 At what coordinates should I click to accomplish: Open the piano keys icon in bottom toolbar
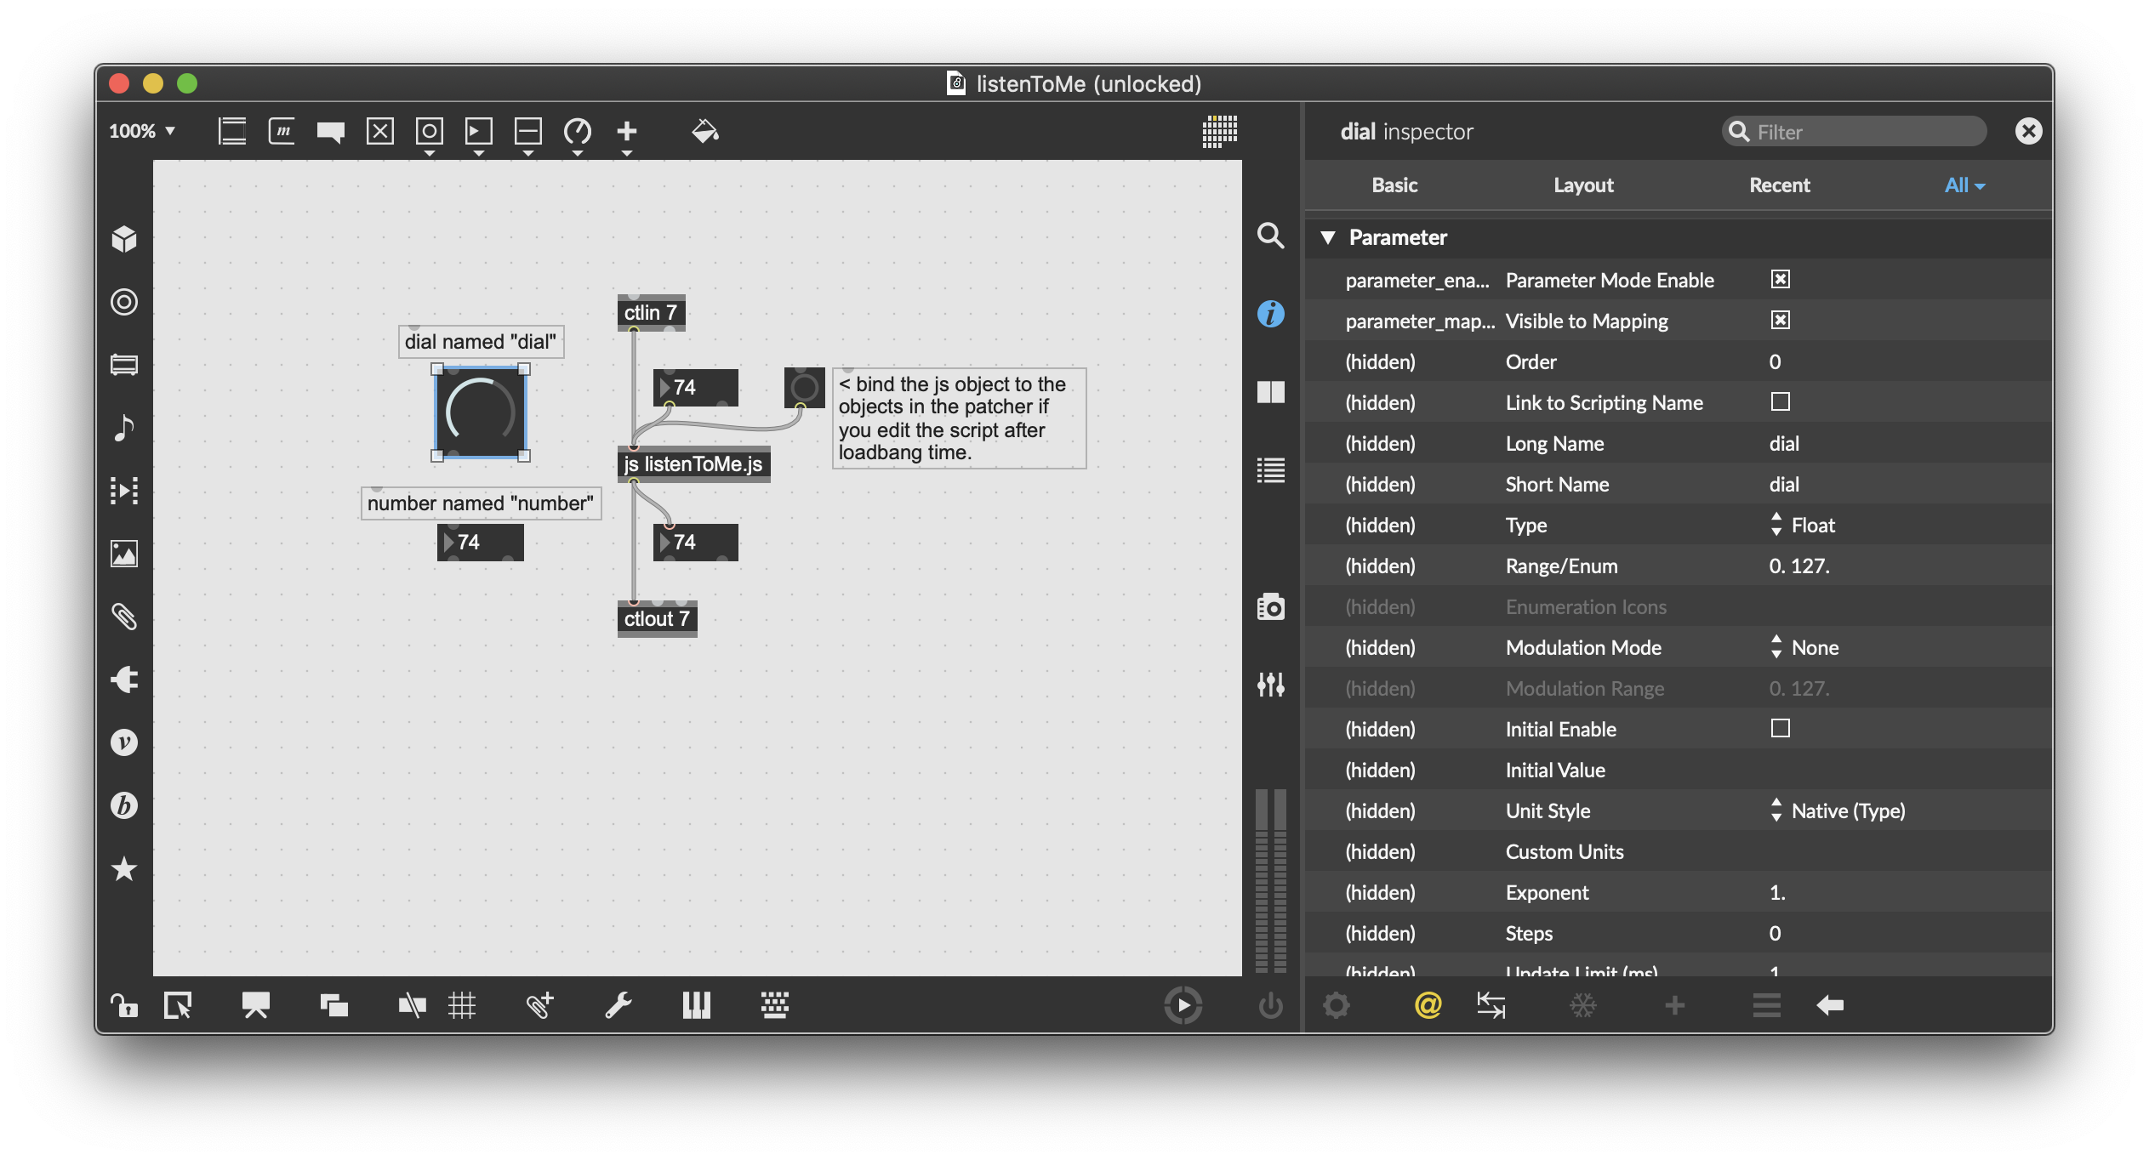click(x=696, y=1005)
